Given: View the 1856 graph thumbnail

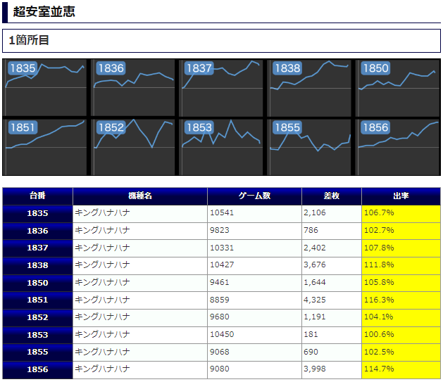Looking at the screenshot, I should (398, 146).
